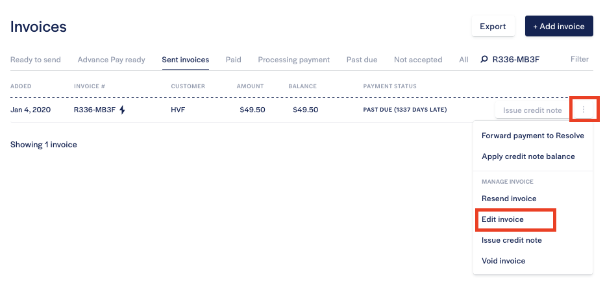View the Not accepted tab
The width and height of the screenshot is (605, 281).
pos(418,60)
